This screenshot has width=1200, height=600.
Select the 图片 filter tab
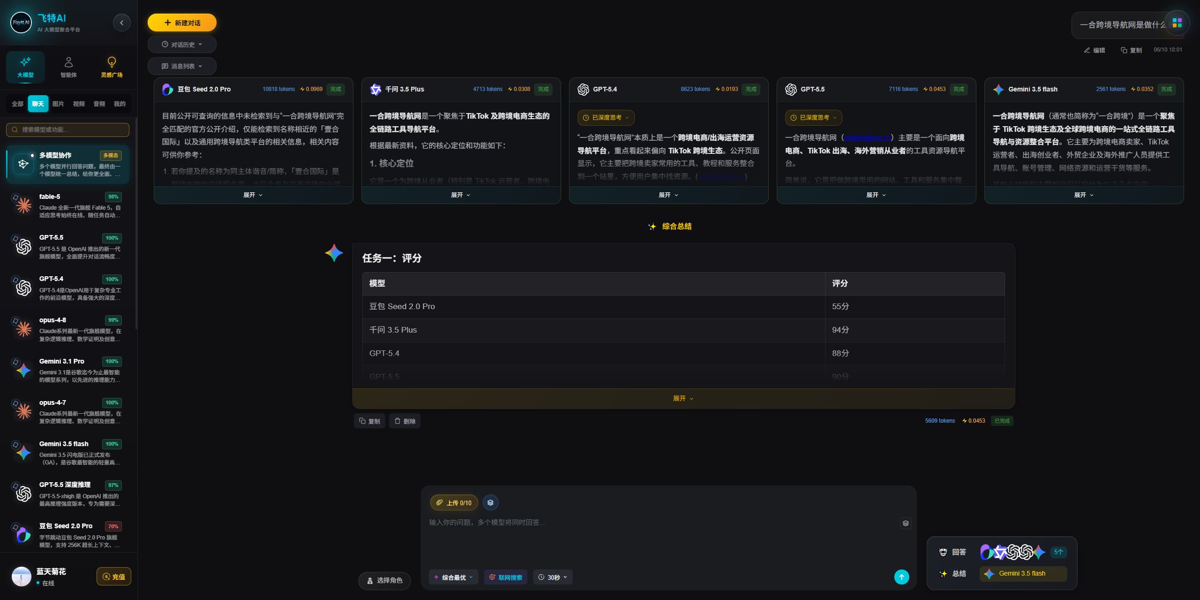pos(58,104)
